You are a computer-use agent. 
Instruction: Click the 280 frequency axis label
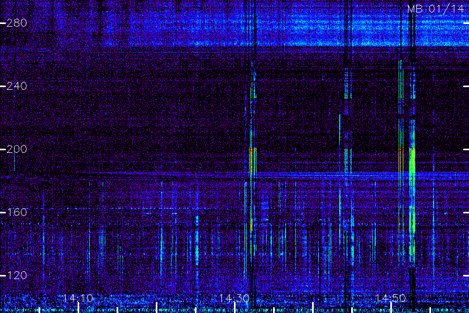(x=17, y=23)
